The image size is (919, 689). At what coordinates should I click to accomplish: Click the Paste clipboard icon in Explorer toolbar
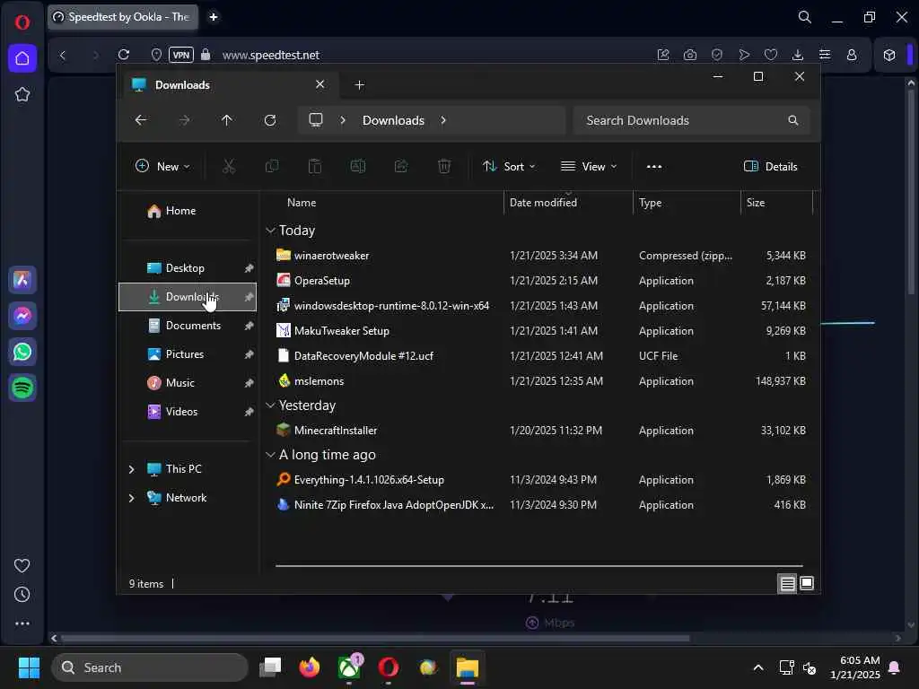tap(315, 166)
